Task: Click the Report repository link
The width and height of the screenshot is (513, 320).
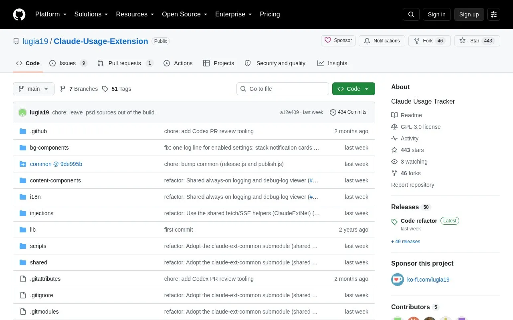Action: 413,185
